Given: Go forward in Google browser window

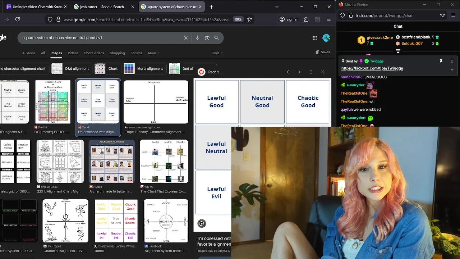Looking at the screenshot, I should pyautogui.click(x=6, y=19).
